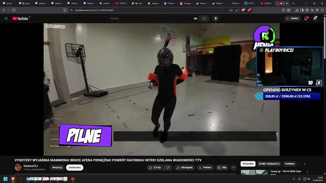This screenshot has height=183, width=326.
Task: Open Brave browser in taskbar
Action: point(13,179)
